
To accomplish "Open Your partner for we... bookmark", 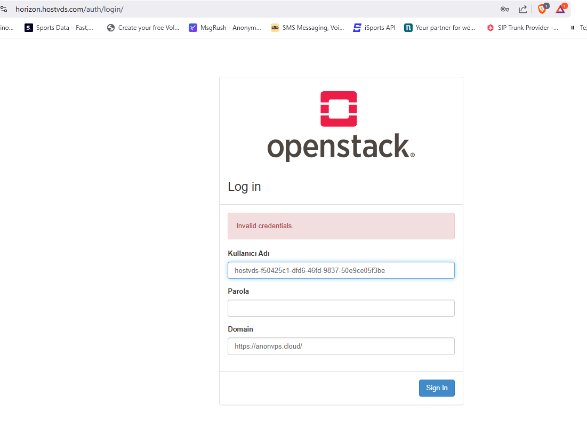I will [x=439, y=28].
